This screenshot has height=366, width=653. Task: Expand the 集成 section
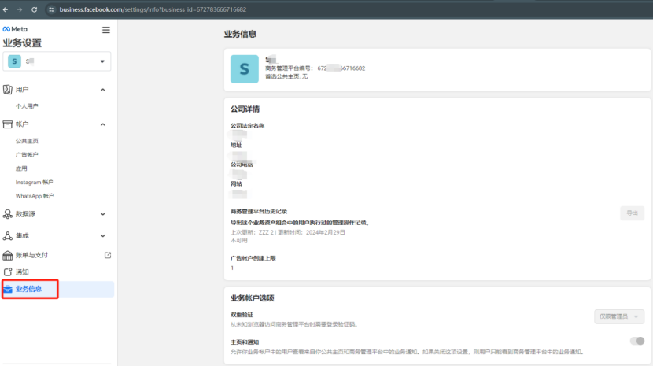pos(102,235)
